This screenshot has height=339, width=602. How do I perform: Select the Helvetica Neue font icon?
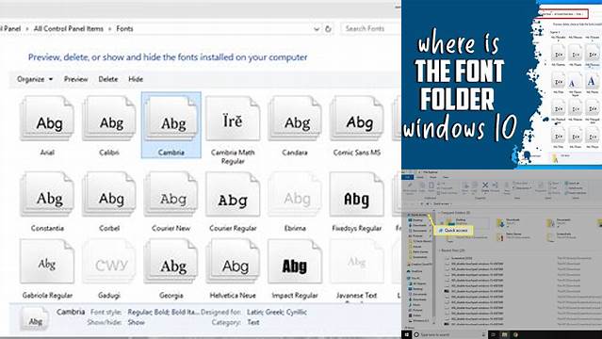coord(233,262)
